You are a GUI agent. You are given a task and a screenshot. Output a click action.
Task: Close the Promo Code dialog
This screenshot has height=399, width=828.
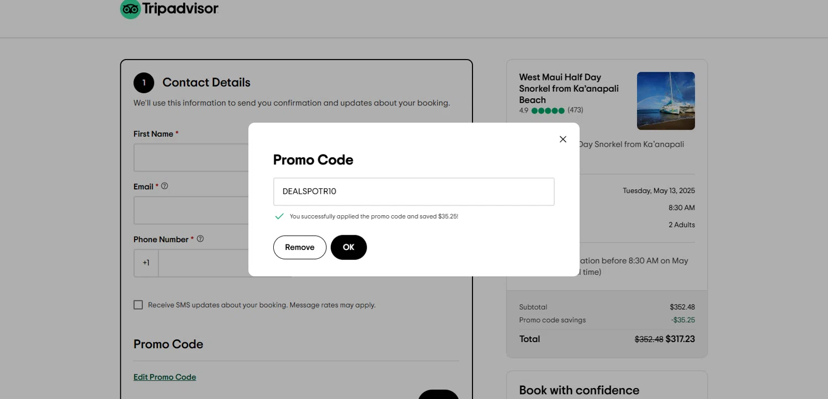562,139
